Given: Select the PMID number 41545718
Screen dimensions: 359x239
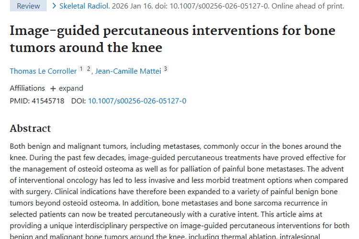Looking at the screenshot, I should (48, 101).
